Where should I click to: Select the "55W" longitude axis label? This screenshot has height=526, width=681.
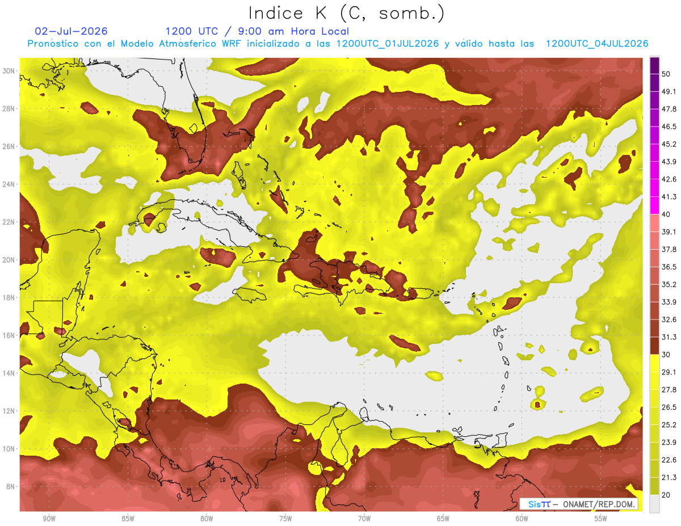point(601,519)
